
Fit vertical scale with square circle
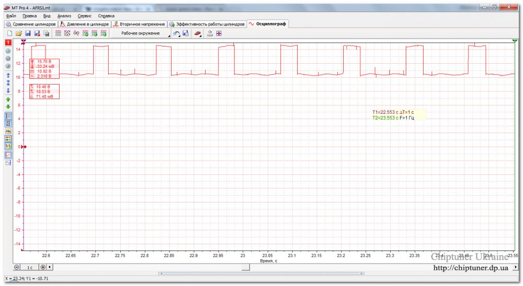coord(8,58)
